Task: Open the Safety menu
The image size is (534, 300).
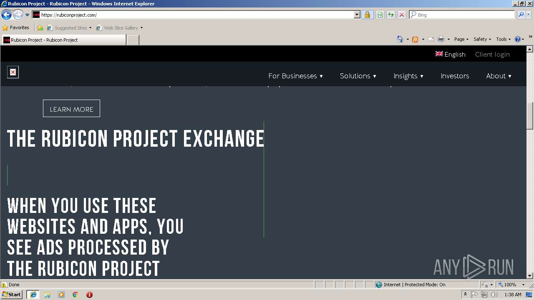Action: [x=482, y=39]
